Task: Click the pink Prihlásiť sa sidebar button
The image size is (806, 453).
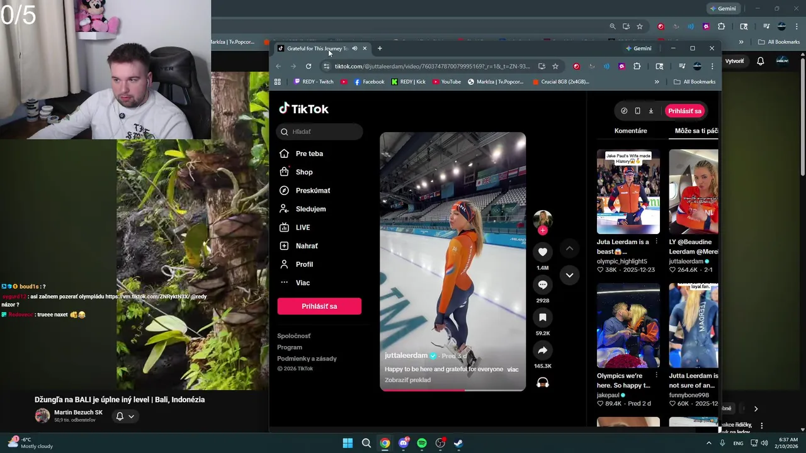Action: (x=319, y=306)
